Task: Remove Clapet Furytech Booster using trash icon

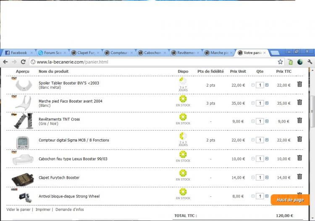Action: coord(299,177)
